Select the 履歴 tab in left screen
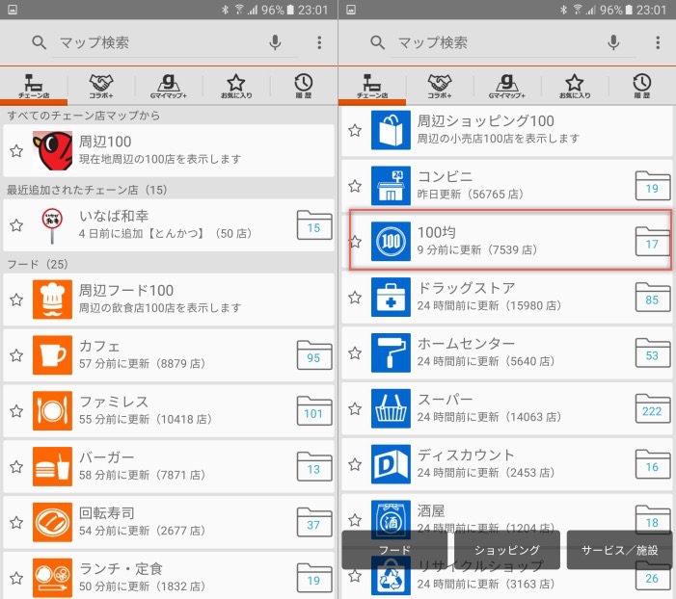Screen dimensions: 676x599 (304, 86)
